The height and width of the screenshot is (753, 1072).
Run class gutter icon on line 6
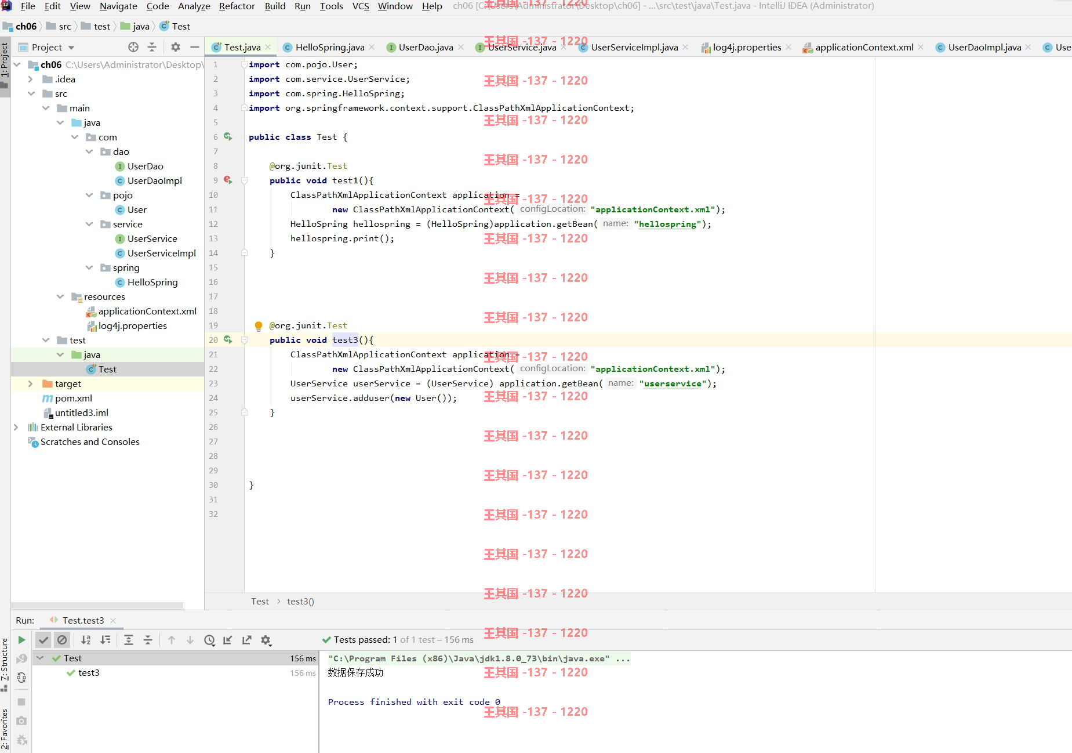click(x=228, y=136)
